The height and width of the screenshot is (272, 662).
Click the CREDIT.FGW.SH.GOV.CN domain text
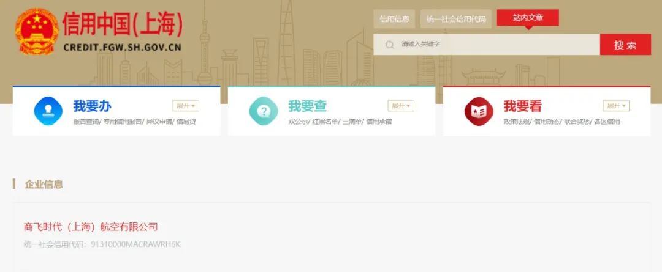[x=123, y=47]
